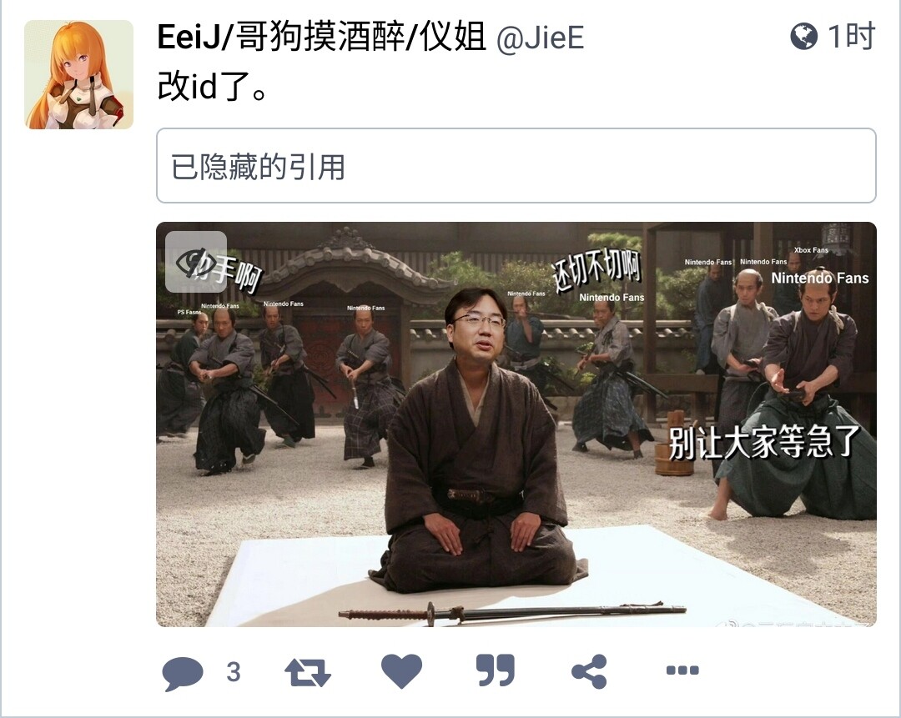Open the orange-haired anime avatar profile
The height and width of the screenshot is (718, 901).
[78, 75]
